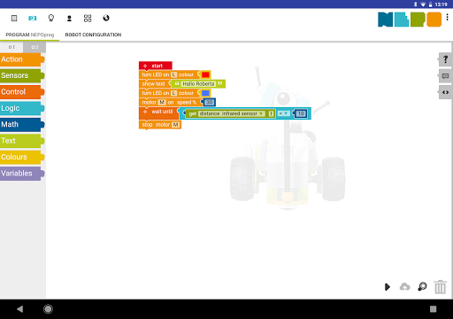Image resolution: width=453 pixels, height=319 pixels.
Task: Open the gallery grid icon
Action: 88,19
